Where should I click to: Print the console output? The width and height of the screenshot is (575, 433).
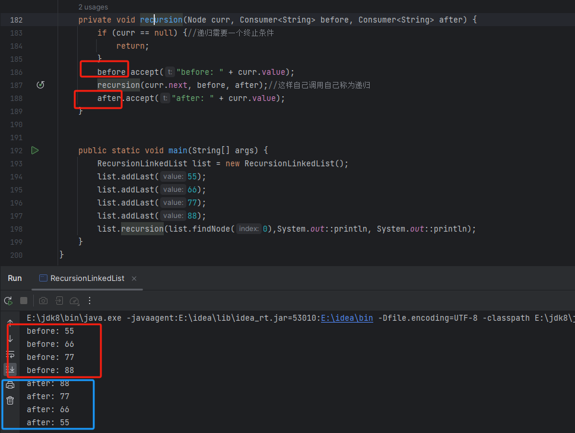click(x=10, y=385)
